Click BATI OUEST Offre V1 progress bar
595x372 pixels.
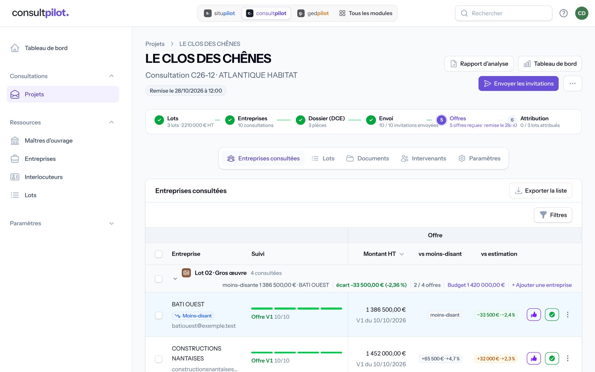click(x=297, y=308)
